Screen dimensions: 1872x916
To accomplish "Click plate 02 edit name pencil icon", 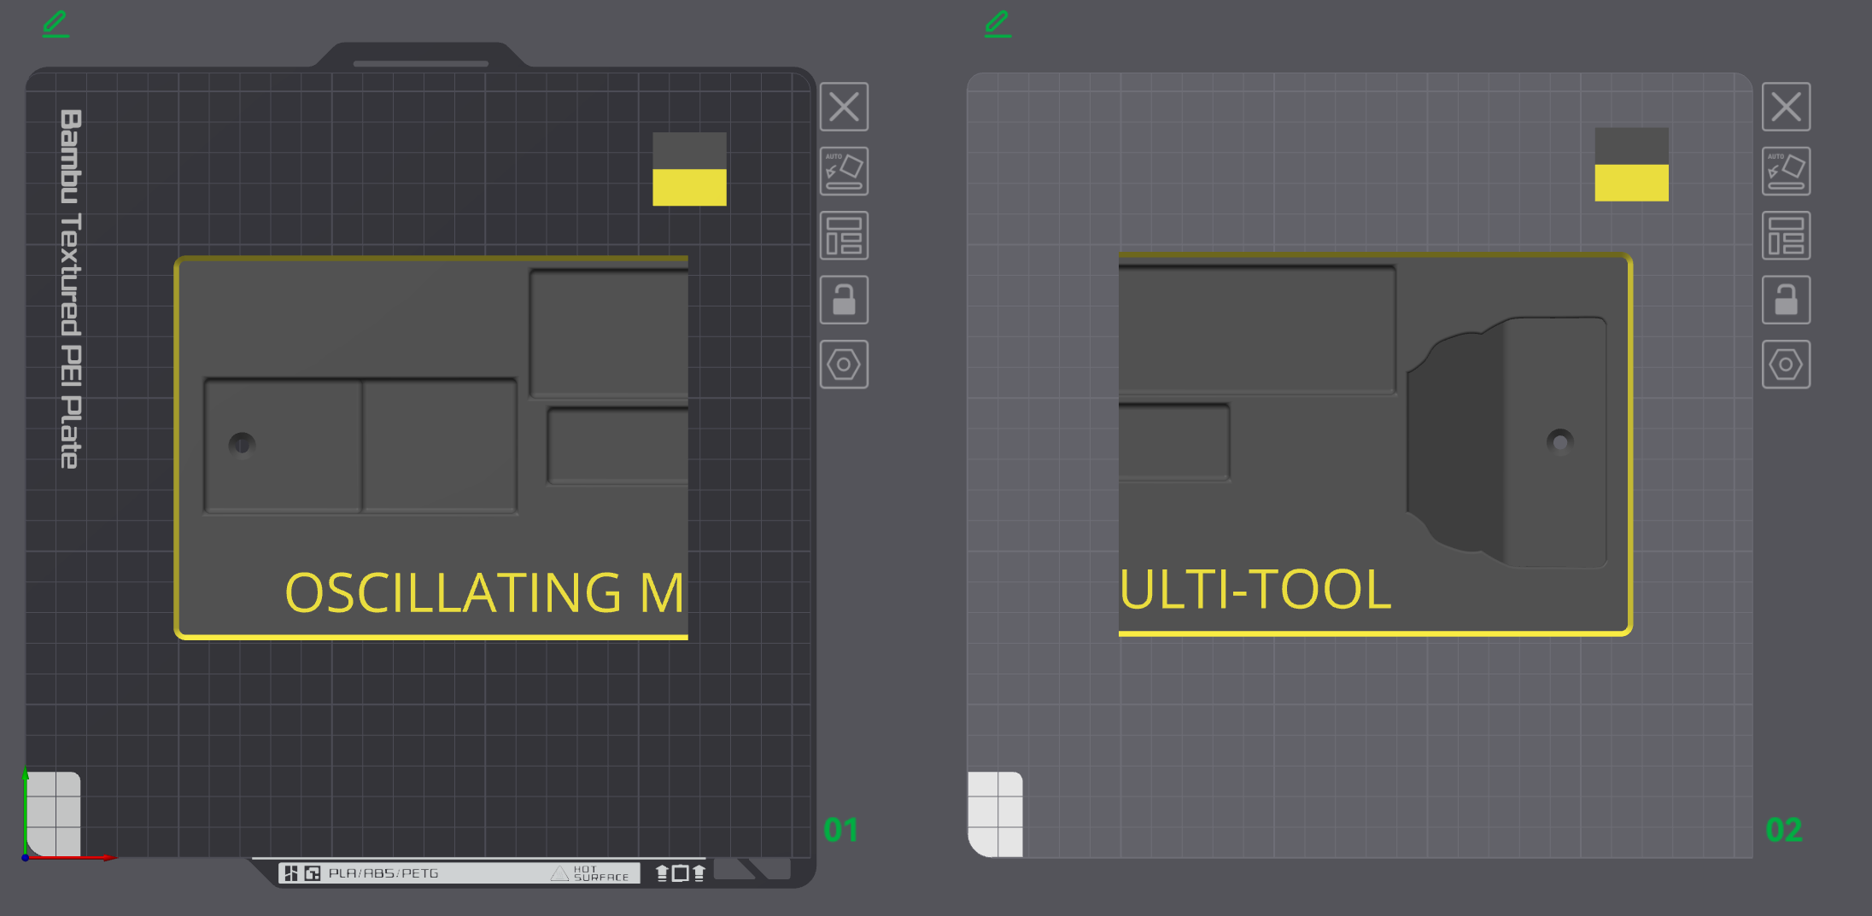I will coord(997,23).
